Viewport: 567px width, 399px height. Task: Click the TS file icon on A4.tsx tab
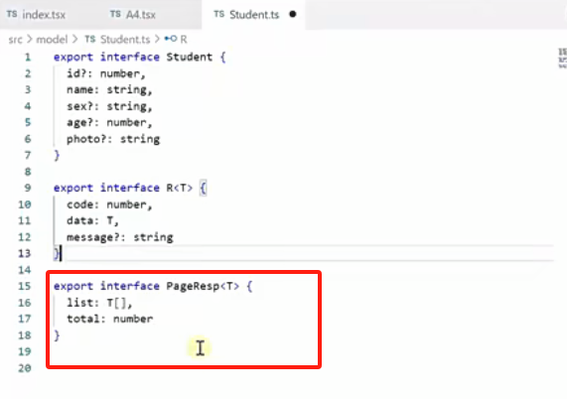point(115,14)
